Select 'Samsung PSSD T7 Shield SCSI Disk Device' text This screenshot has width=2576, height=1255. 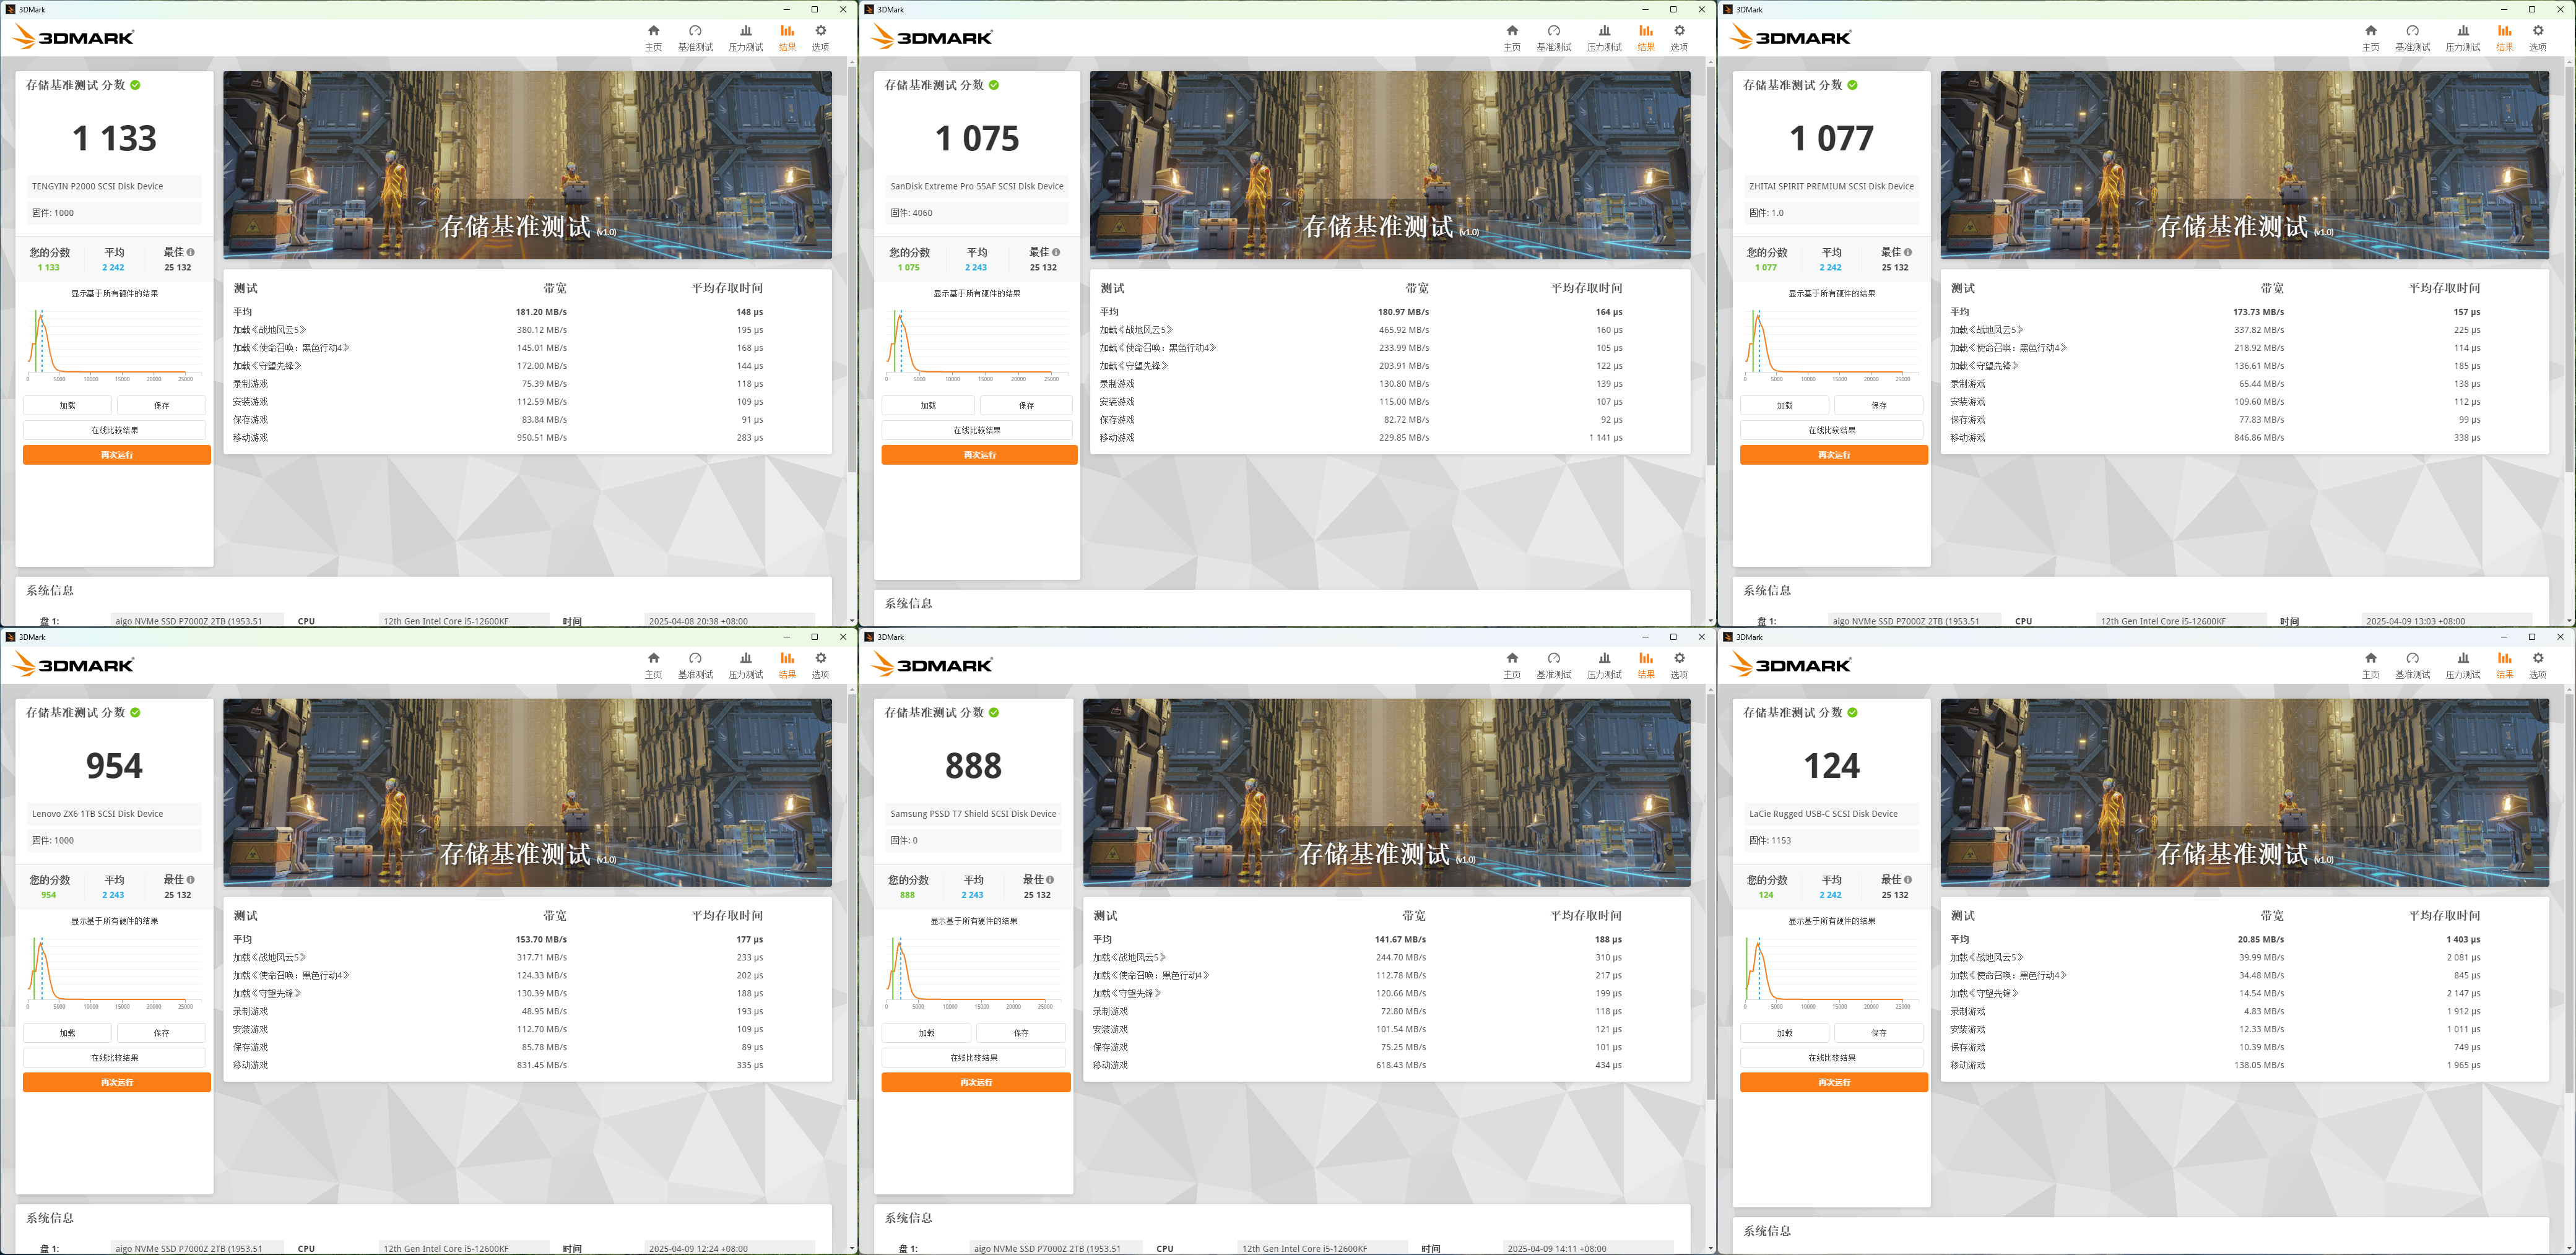pyautogui.click(x=973, y=814)
